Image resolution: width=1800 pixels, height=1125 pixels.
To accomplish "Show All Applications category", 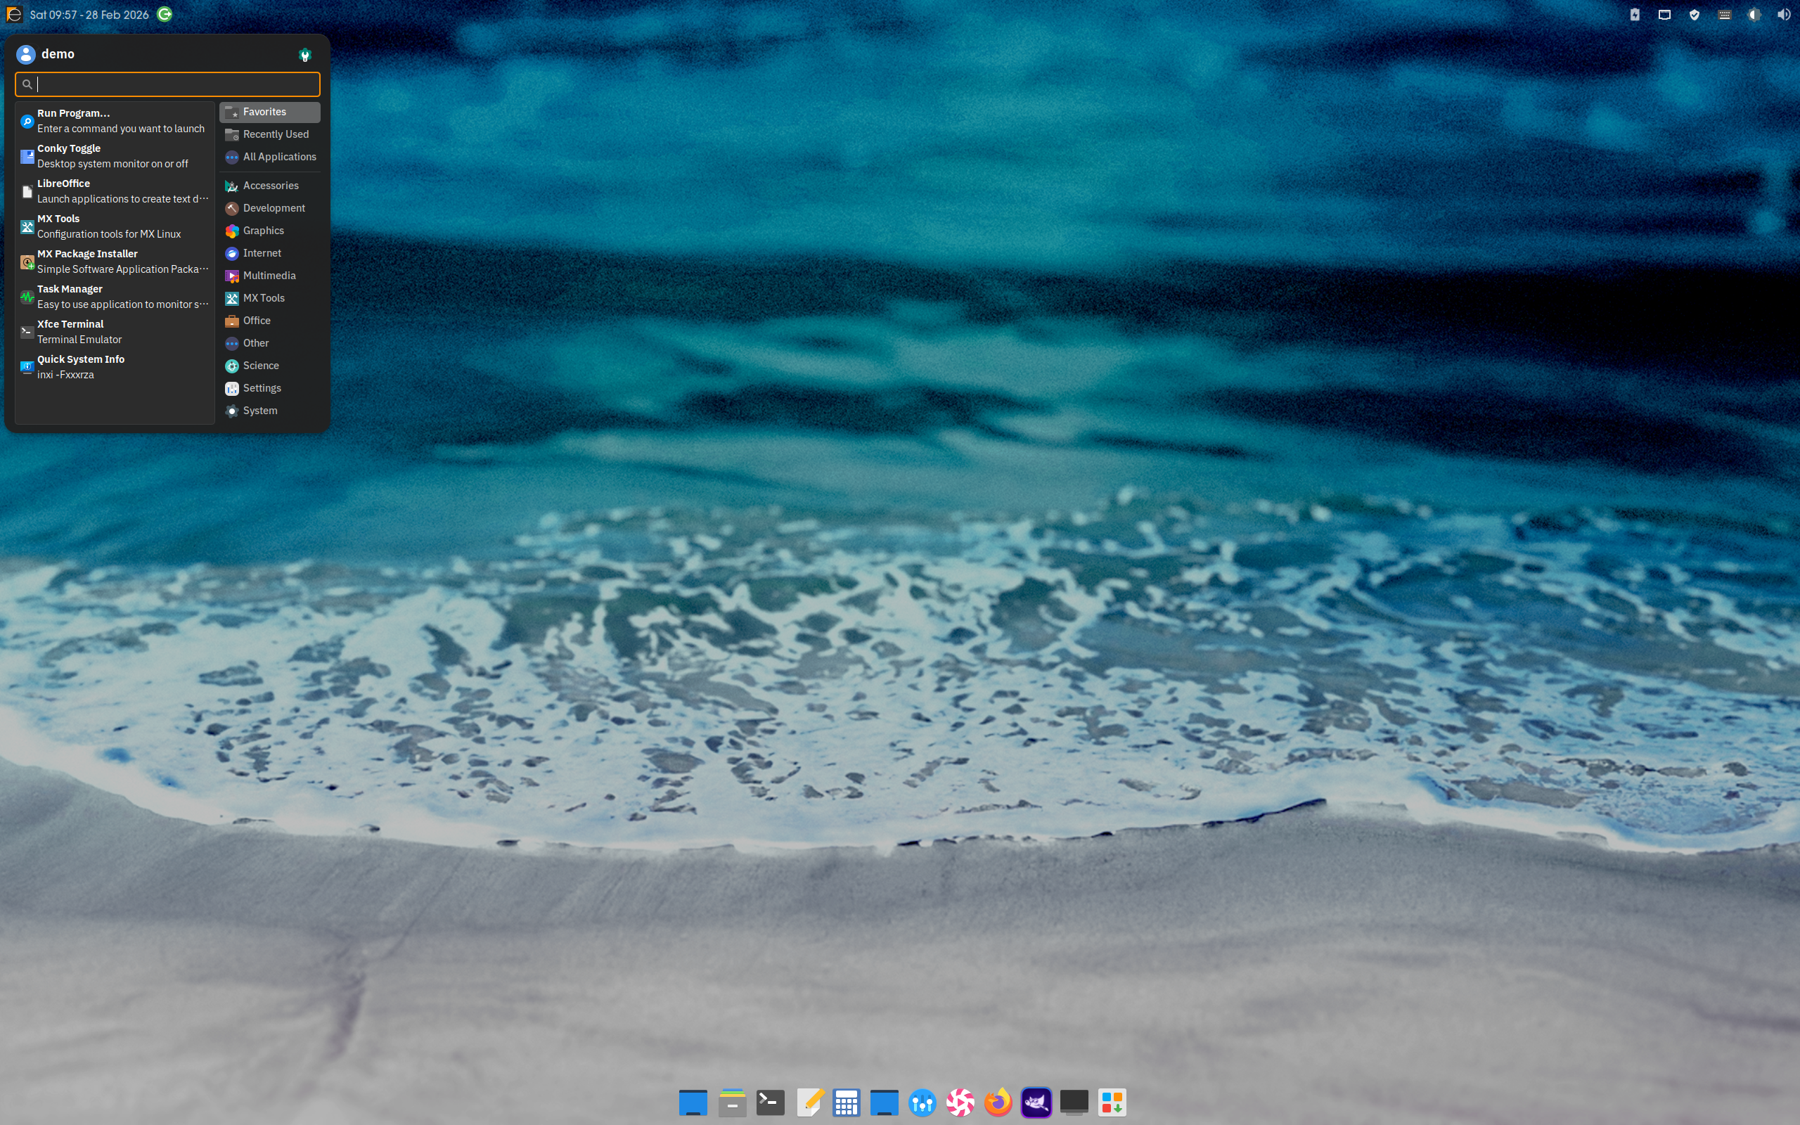I will click(270, 156).
